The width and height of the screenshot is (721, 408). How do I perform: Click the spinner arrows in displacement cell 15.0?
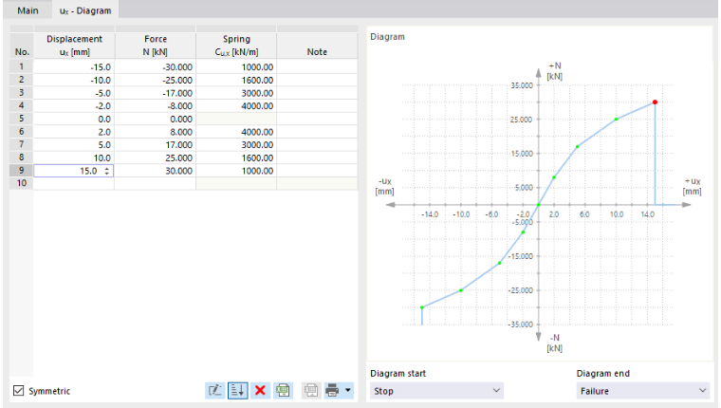click(106, 171)
